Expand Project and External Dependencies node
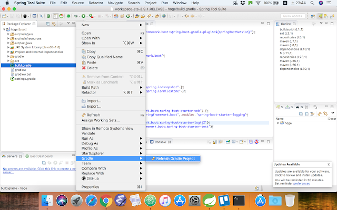This screenshot has width=337, height=210. (8, 52)
